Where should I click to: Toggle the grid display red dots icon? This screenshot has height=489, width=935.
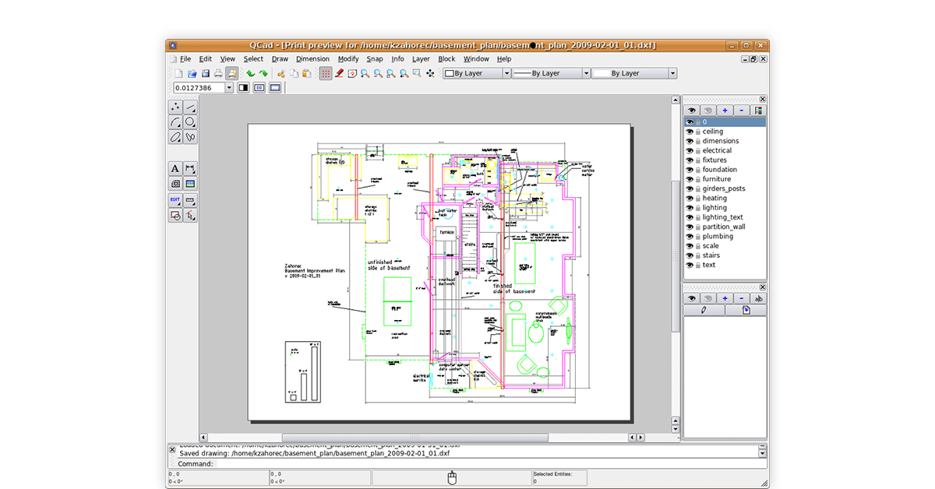[x=326, y=73]
